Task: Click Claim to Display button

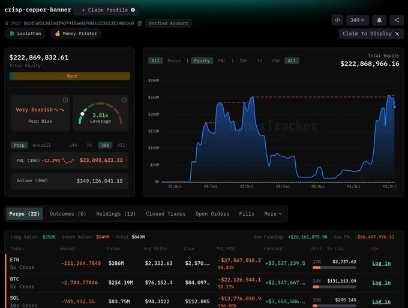Action: (x=371, y=34)
